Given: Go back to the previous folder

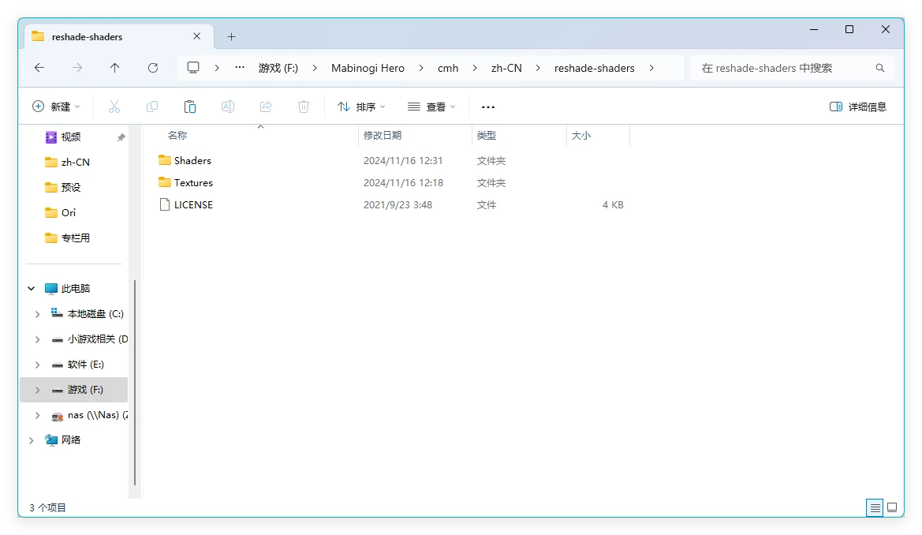Looking at the screenshot, I should 39,68.
